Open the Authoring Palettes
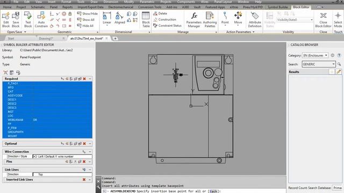 210,20
